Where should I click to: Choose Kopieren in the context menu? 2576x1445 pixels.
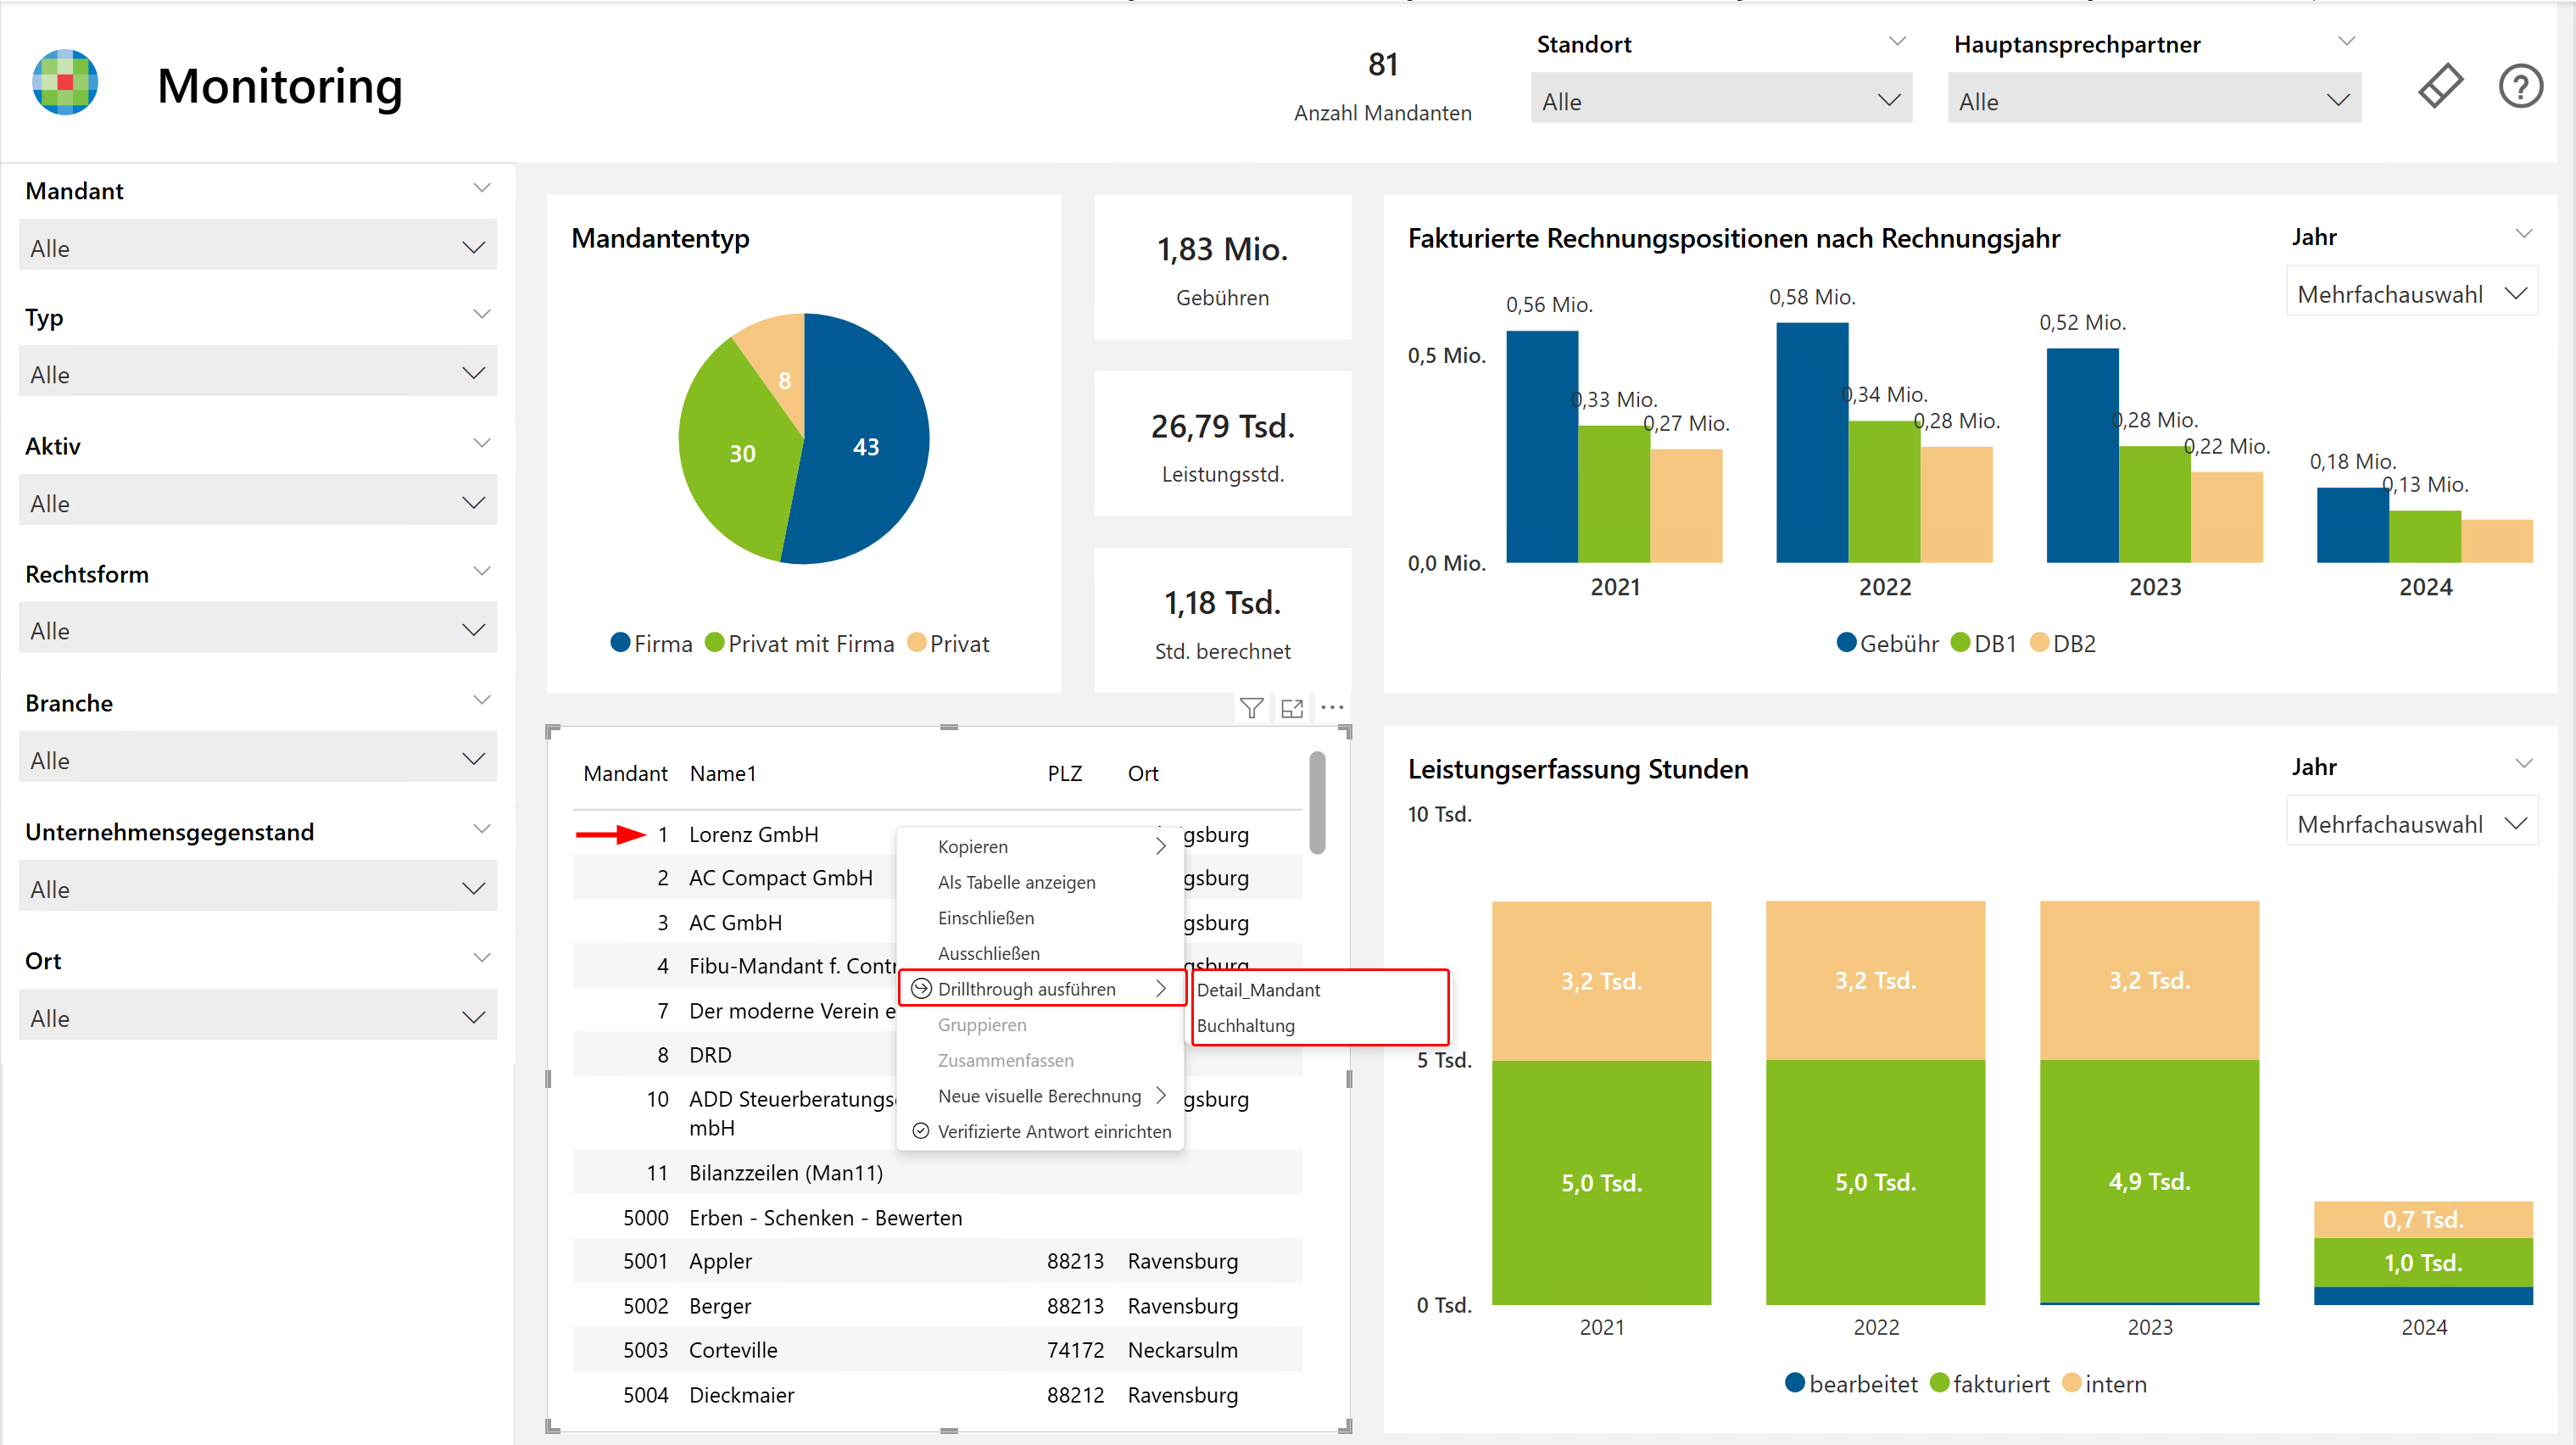click(1040, 847)
